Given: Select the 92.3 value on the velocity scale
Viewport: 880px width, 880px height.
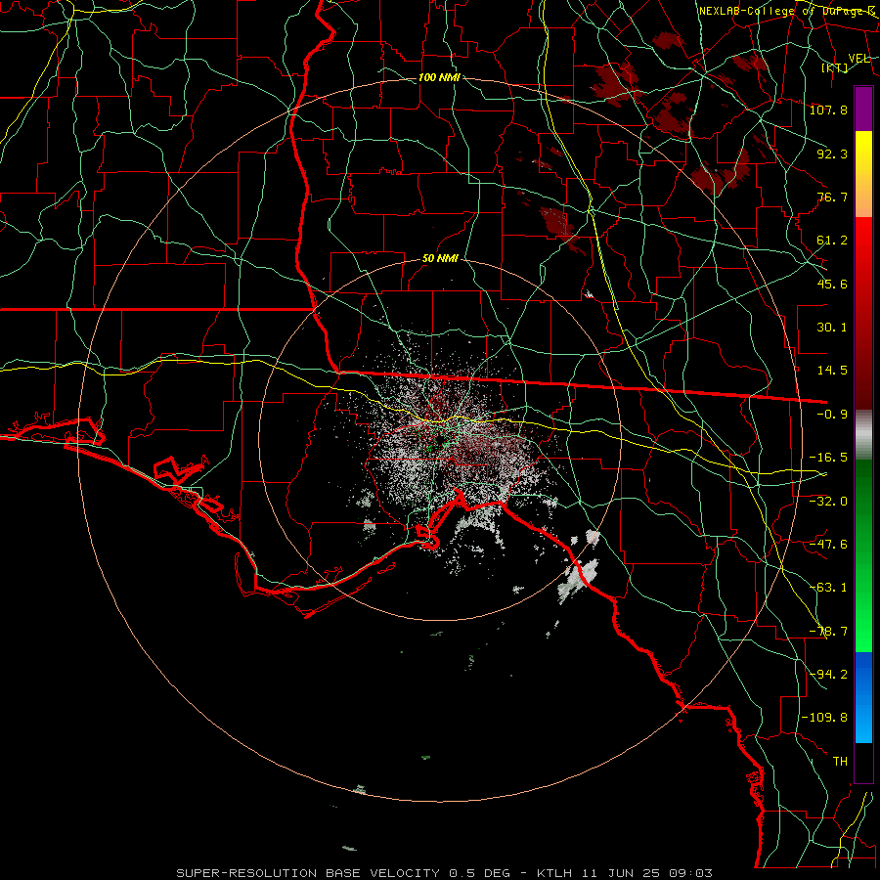Looking at the screenshot, I should pos(832,154).
